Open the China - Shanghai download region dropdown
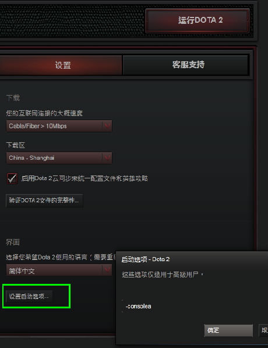The image size is (268, 348). click(59, 158)
